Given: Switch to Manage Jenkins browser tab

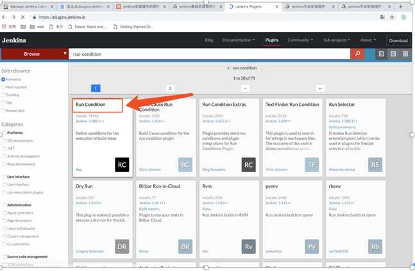Looking at the screenshot, I should [28, 6].
